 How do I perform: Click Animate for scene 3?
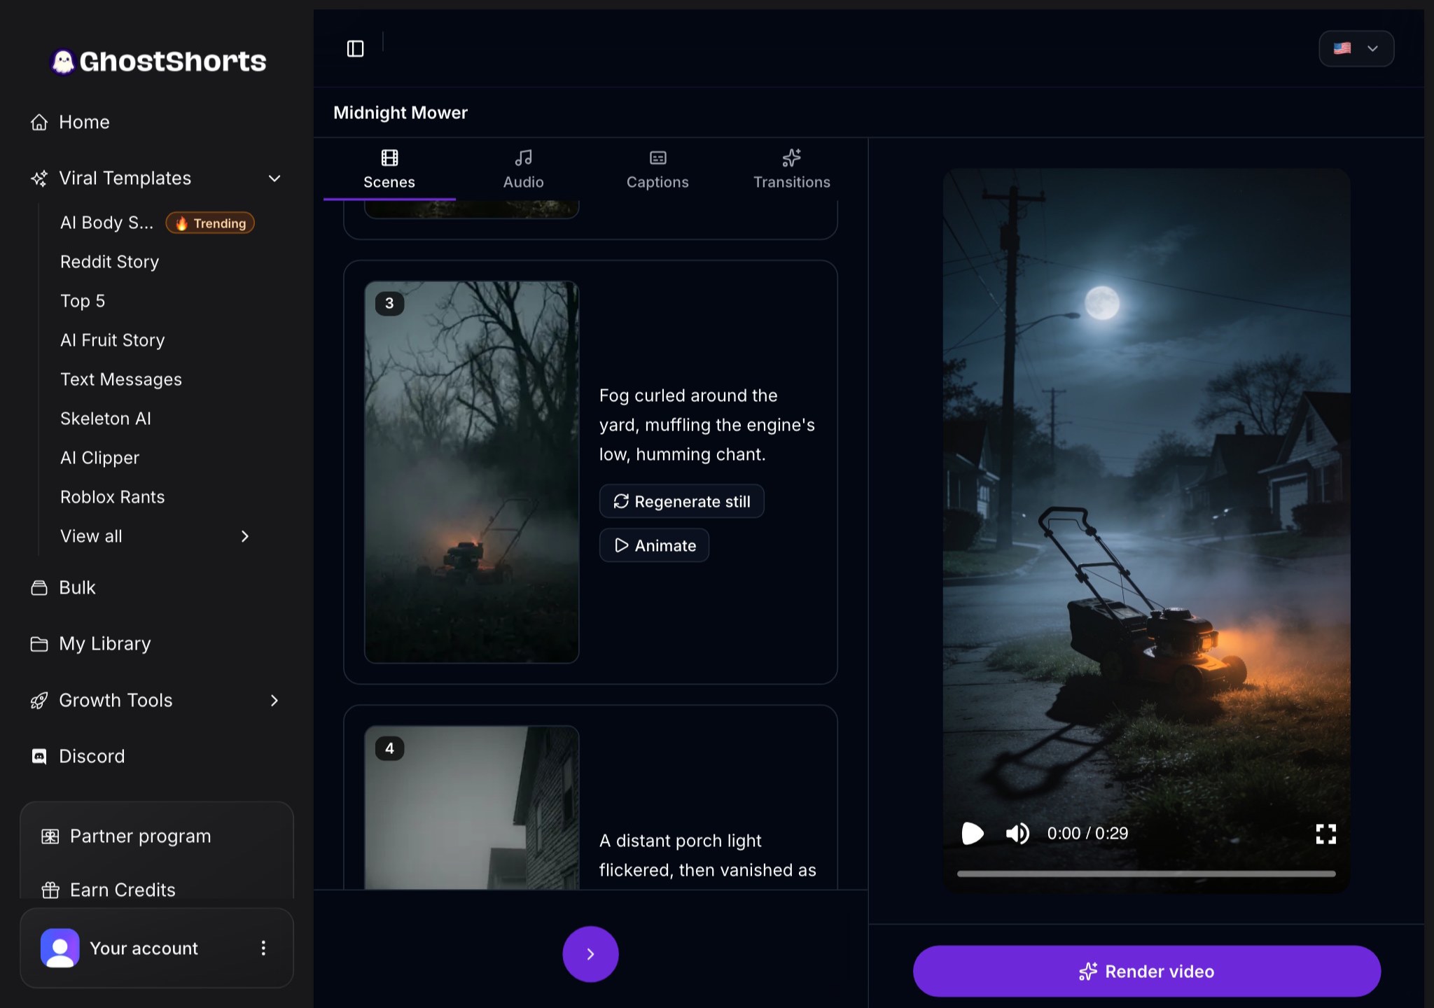tap(654, 545)
